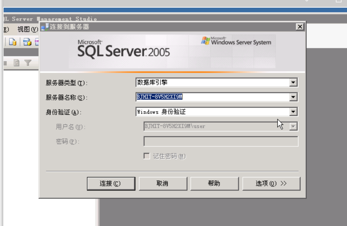
Task: Click the filter funnel icon in Object Explorer
Action: pyautogui.click(x=28, y=63)
